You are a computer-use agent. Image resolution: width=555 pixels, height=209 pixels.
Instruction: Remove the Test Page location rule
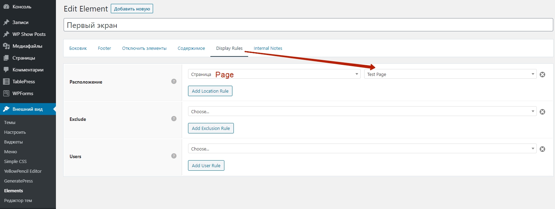542,75
